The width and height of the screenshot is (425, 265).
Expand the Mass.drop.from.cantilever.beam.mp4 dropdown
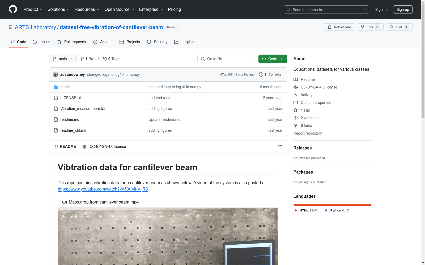click(103, 202)
